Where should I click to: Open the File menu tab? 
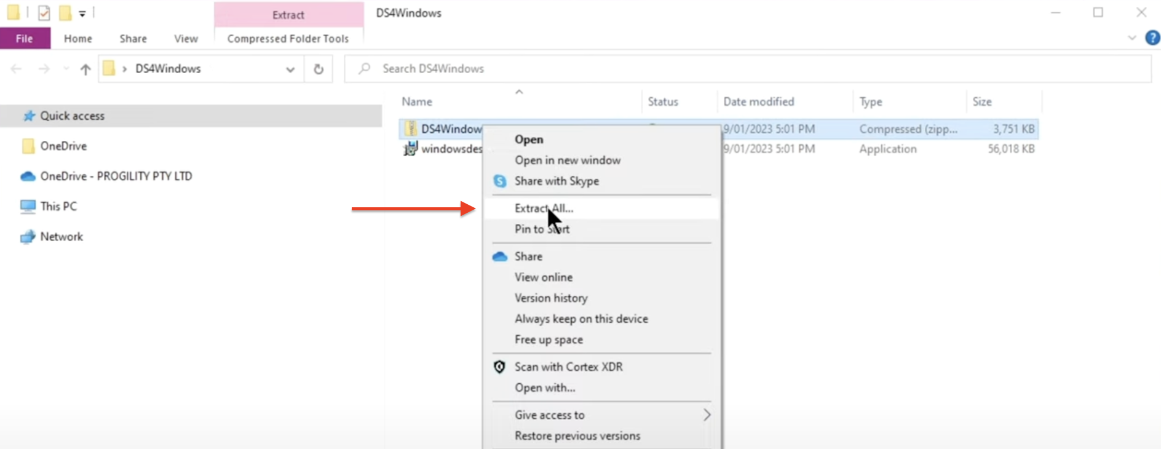point(25,38)
